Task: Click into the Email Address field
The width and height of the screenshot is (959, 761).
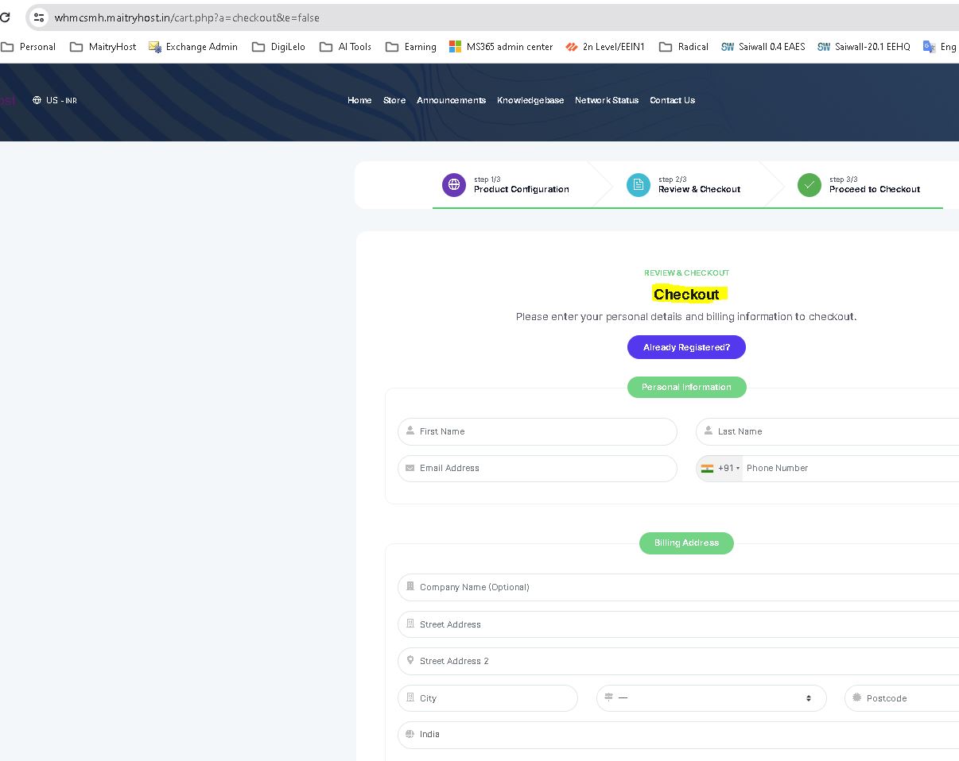Action: [538, 469]
